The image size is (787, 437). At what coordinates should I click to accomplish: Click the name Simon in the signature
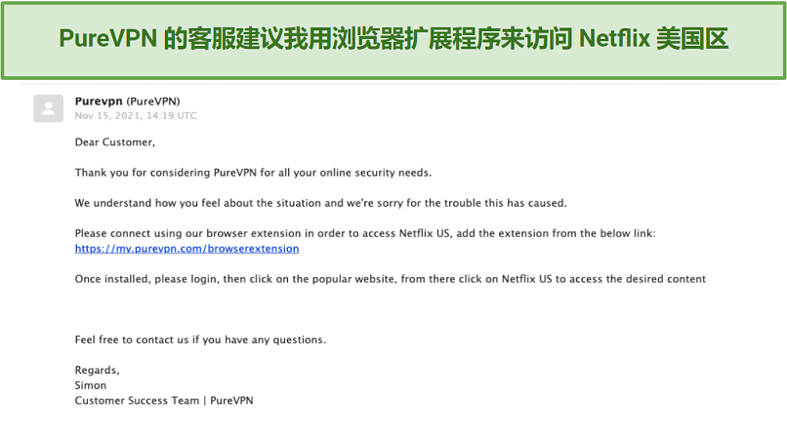(x=91, y=385)
